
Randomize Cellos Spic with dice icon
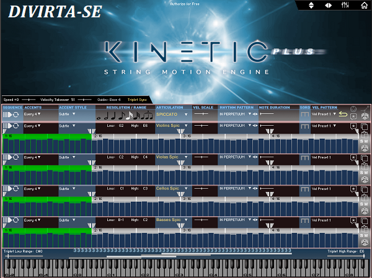365,211
